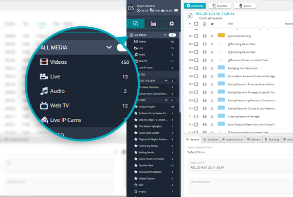
Task: Click the media type column header icon
Action: click(x=205, y=24)
